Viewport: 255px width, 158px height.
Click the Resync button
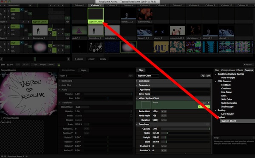(x=43, y=64)
